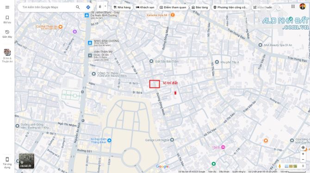The image size is (310, 173).
Task: Click the Gửi ý kiến phản hồi link
Action: [x=263, y=172]
